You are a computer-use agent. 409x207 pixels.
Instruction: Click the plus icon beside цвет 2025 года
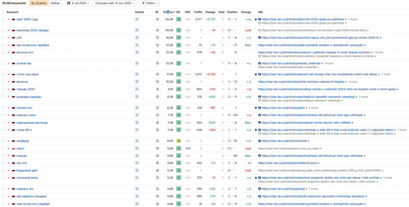coord(8,19)
